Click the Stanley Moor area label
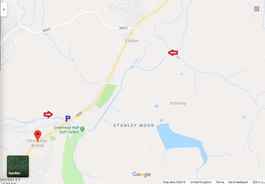This screenshot has height=184, width=265. coord(134,125)
